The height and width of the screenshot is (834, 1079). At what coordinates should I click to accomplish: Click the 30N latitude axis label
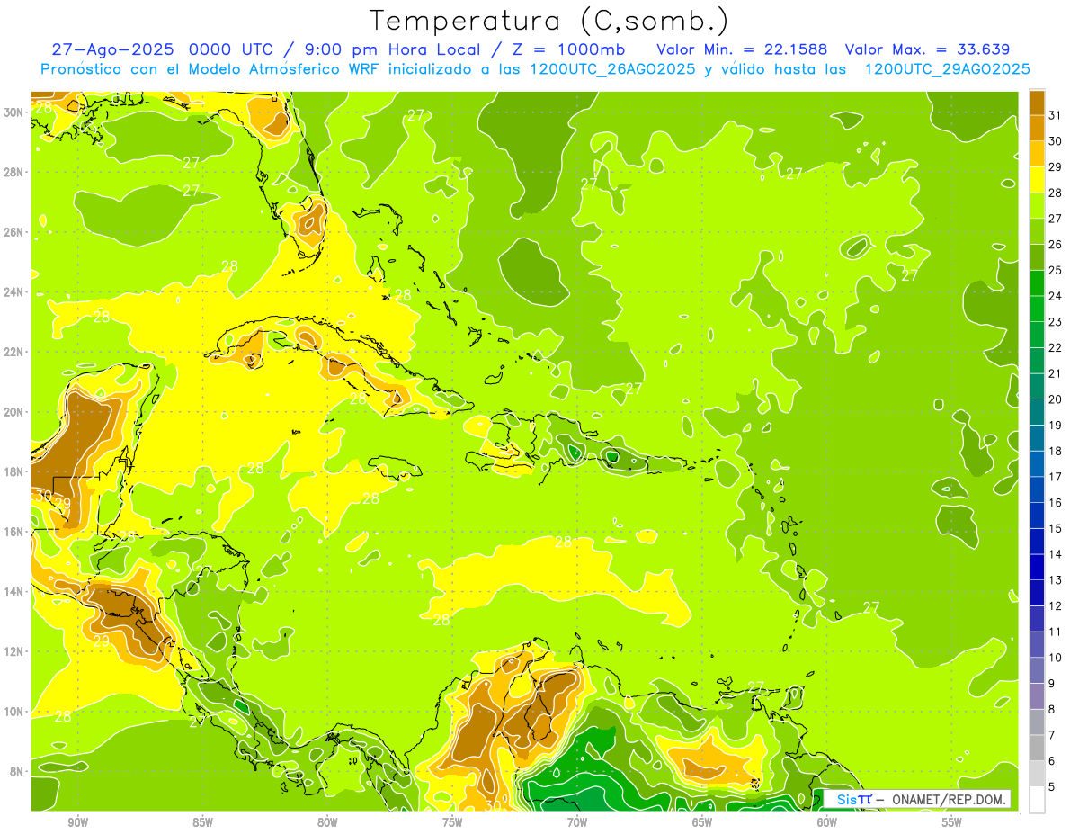[x=13, y=112]
